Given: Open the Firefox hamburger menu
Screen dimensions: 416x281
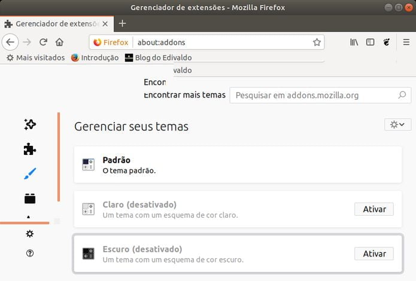Looking at the screenshot, I should [x=406, y=42].
